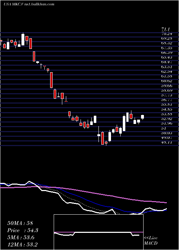Select the 62.54 price axis label

pyautogui.click(x=167, y=71)
